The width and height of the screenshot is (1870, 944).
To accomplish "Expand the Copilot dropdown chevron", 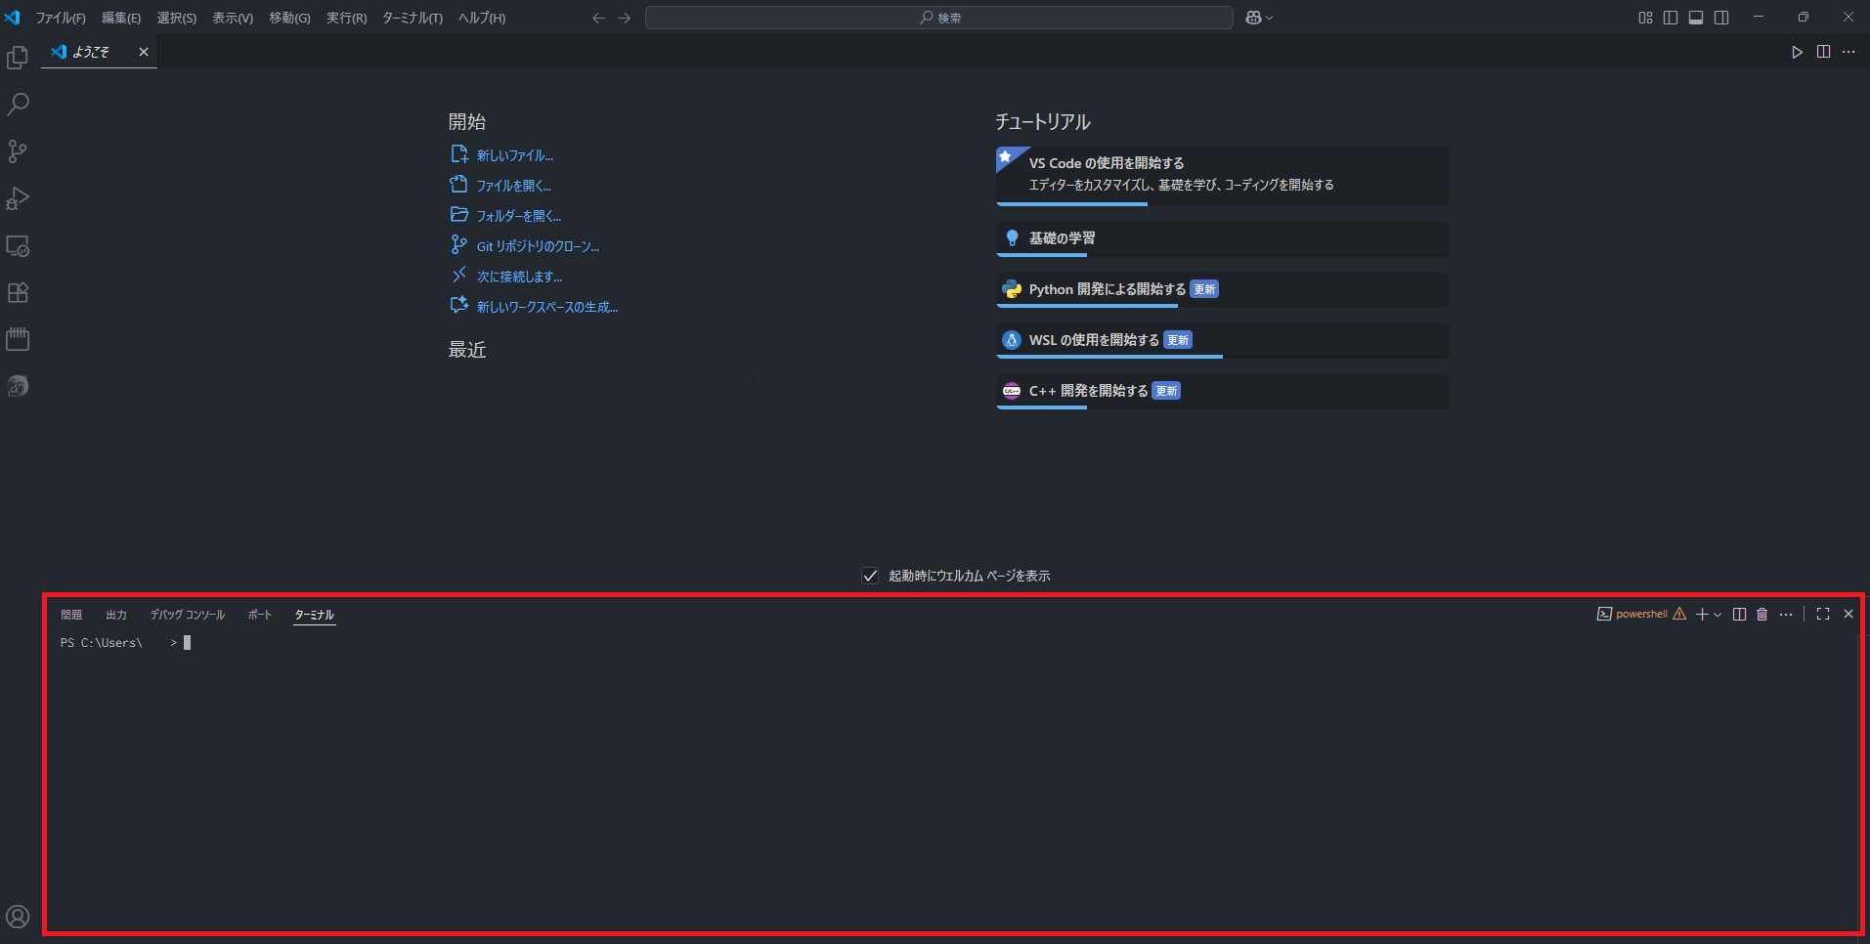I will (1269, 18).
